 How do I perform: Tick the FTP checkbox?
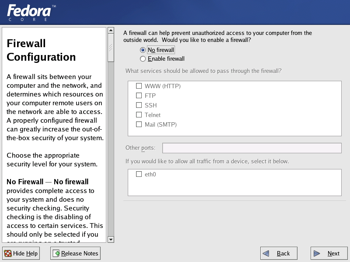tap(139, 95)
